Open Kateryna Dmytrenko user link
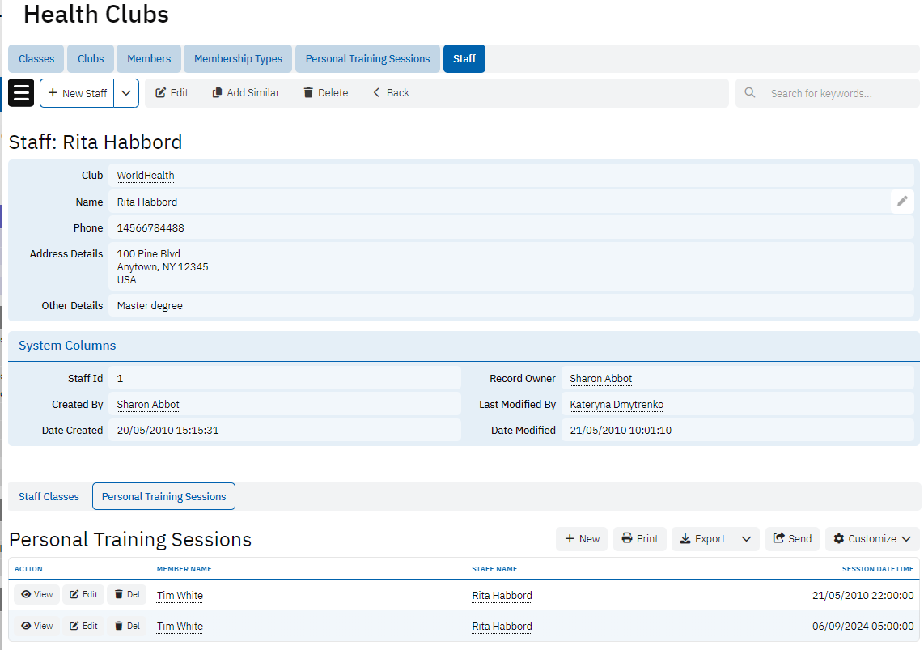 point(617,405)
